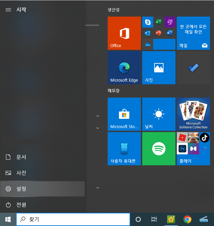Open 설정 (Settings) from the left menu

43,189
